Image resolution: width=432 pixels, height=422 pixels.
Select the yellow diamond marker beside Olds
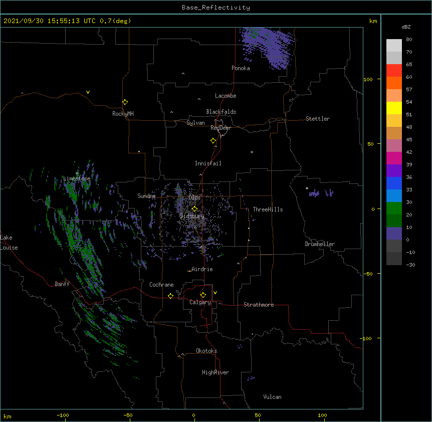[194, 209]
